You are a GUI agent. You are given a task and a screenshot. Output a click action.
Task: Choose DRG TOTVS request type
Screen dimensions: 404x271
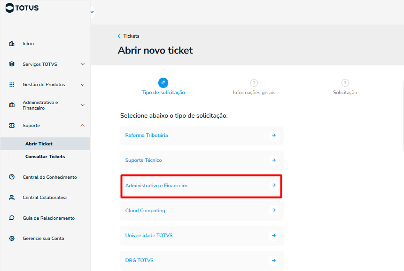(202, 261)
